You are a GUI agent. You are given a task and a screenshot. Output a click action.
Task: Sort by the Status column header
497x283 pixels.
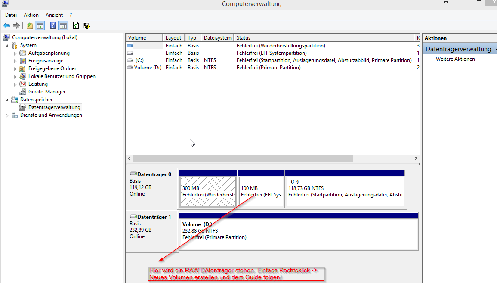pos(324,38)
